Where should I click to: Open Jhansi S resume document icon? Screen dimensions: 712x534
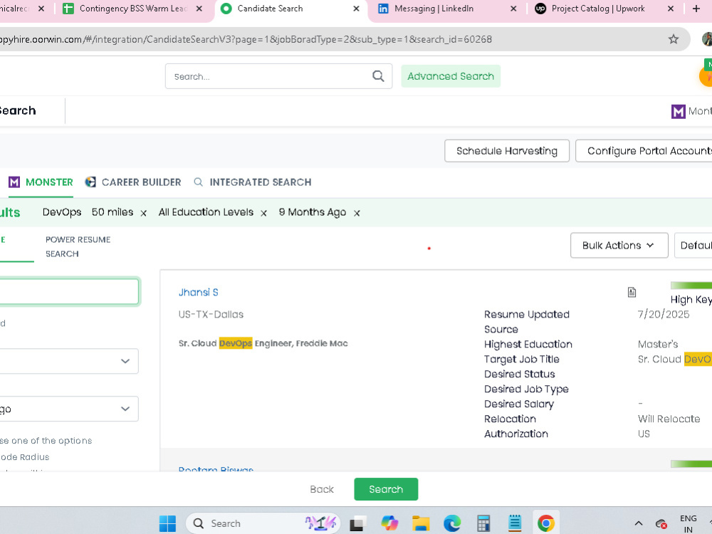tap(632, 292)
